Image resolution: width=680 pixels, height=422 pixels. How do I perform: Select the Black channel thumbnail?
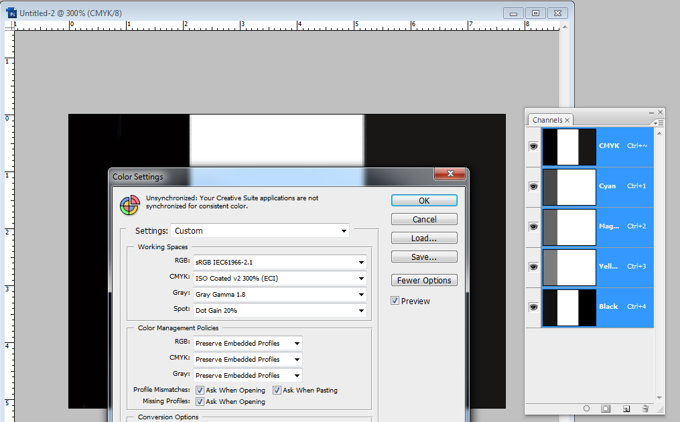click(569, 307)
